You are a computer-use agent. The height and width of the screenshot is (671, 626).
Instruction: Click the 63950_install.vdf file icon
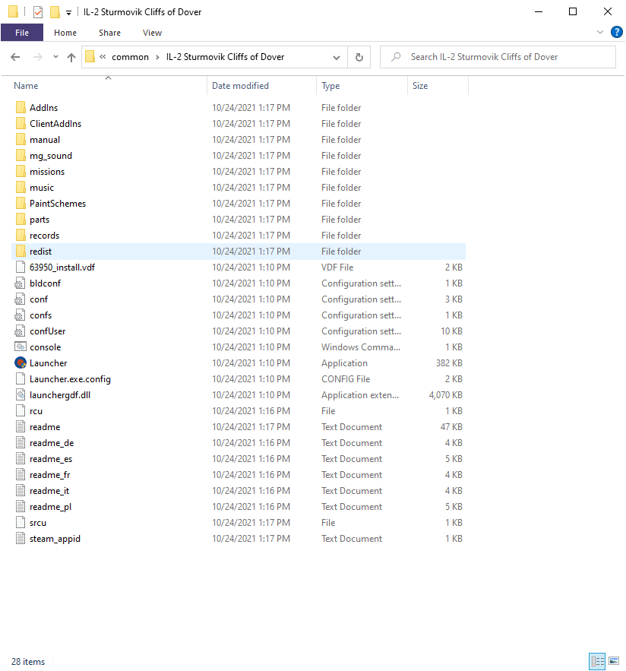(x=21, y=267)
